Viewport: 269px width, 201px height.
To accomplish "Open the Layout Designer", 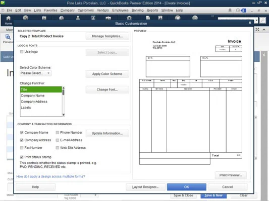I will (145, 187).
